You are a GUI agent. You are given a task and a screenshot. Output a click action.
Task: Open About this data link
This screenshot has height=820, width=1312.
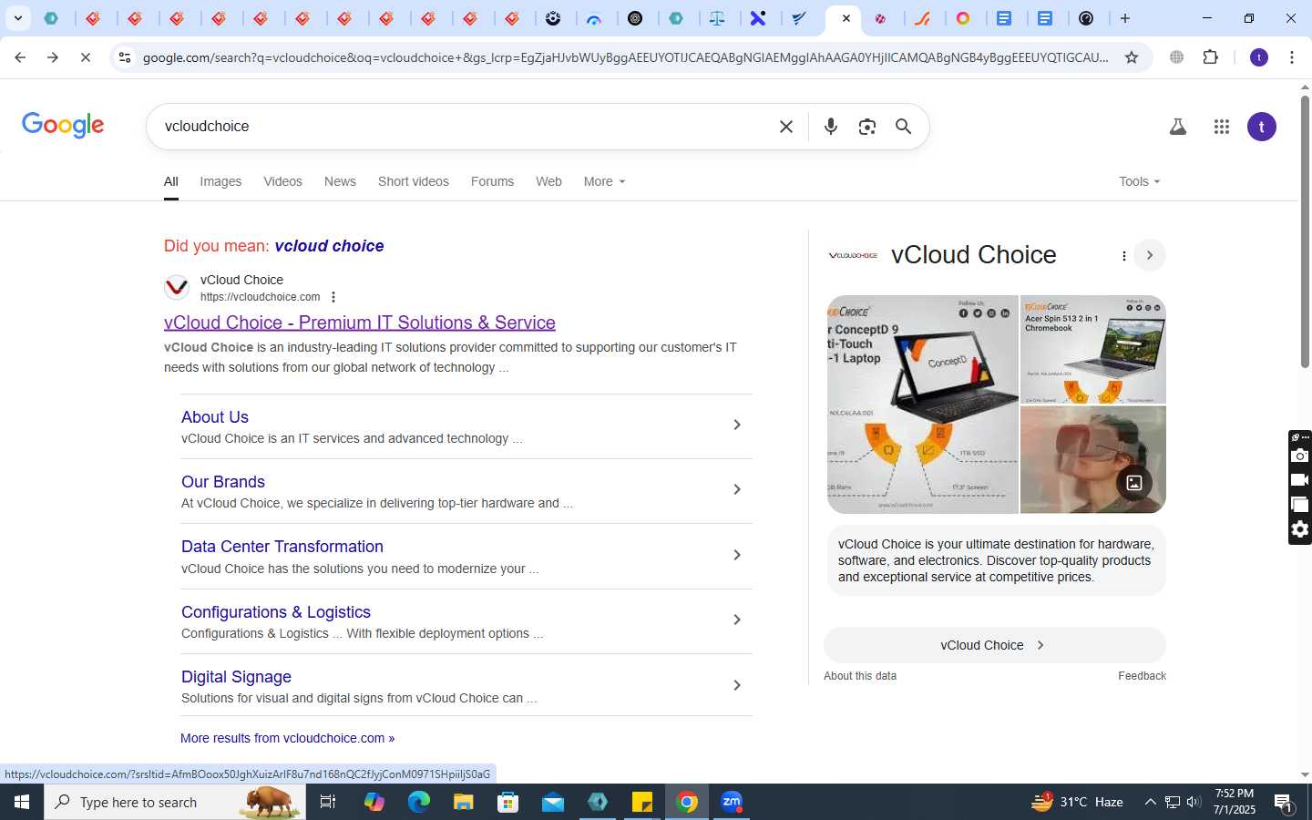tap(860, 676)
